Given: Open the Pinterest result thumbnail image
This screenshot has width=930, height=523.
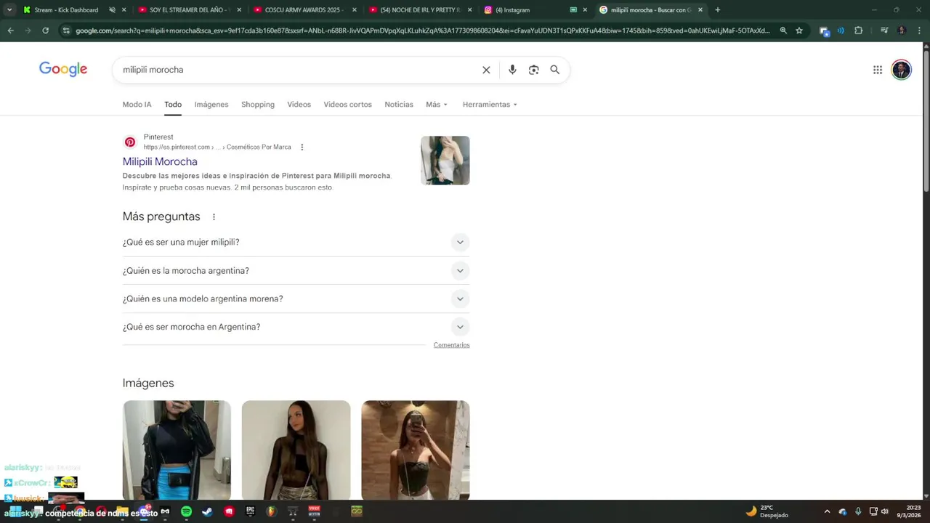Looking at the screenshot, I should (x=445, y=161).
